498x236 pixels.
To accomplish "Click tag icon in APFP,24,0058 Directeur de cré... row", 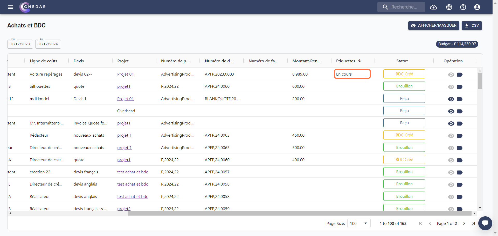I will click(x=460, y=185).
